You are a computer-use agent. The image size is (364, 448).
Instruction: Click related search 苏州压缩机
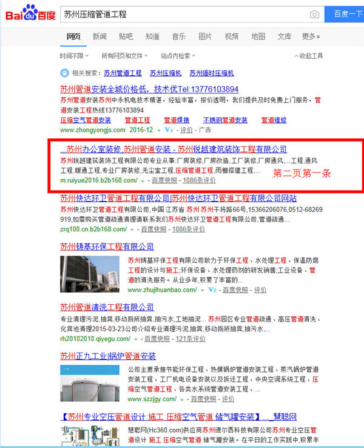[x=166, y=73]
